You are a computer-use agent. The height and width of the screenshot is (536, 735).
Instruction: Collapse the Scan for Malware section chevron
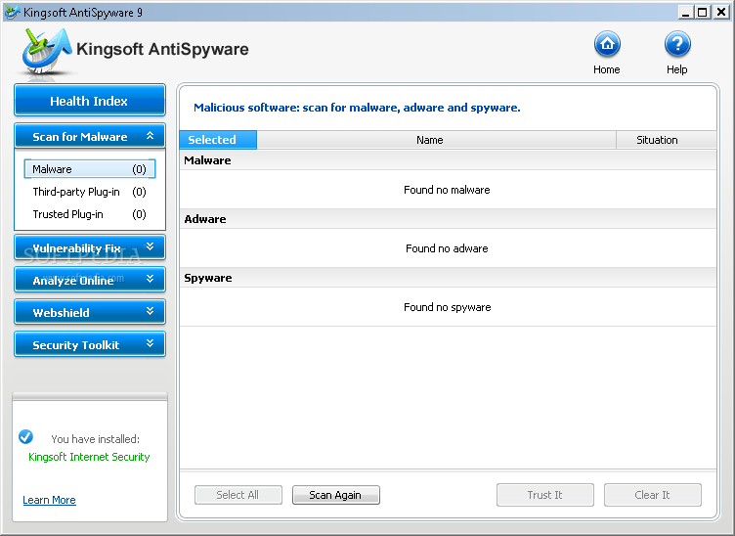pyautogui.click(x=150, y=136)
